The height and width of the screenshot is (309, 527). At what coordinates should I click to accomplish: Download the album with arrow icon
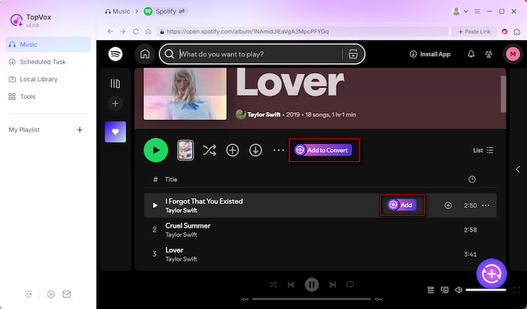tap(256, 150)
